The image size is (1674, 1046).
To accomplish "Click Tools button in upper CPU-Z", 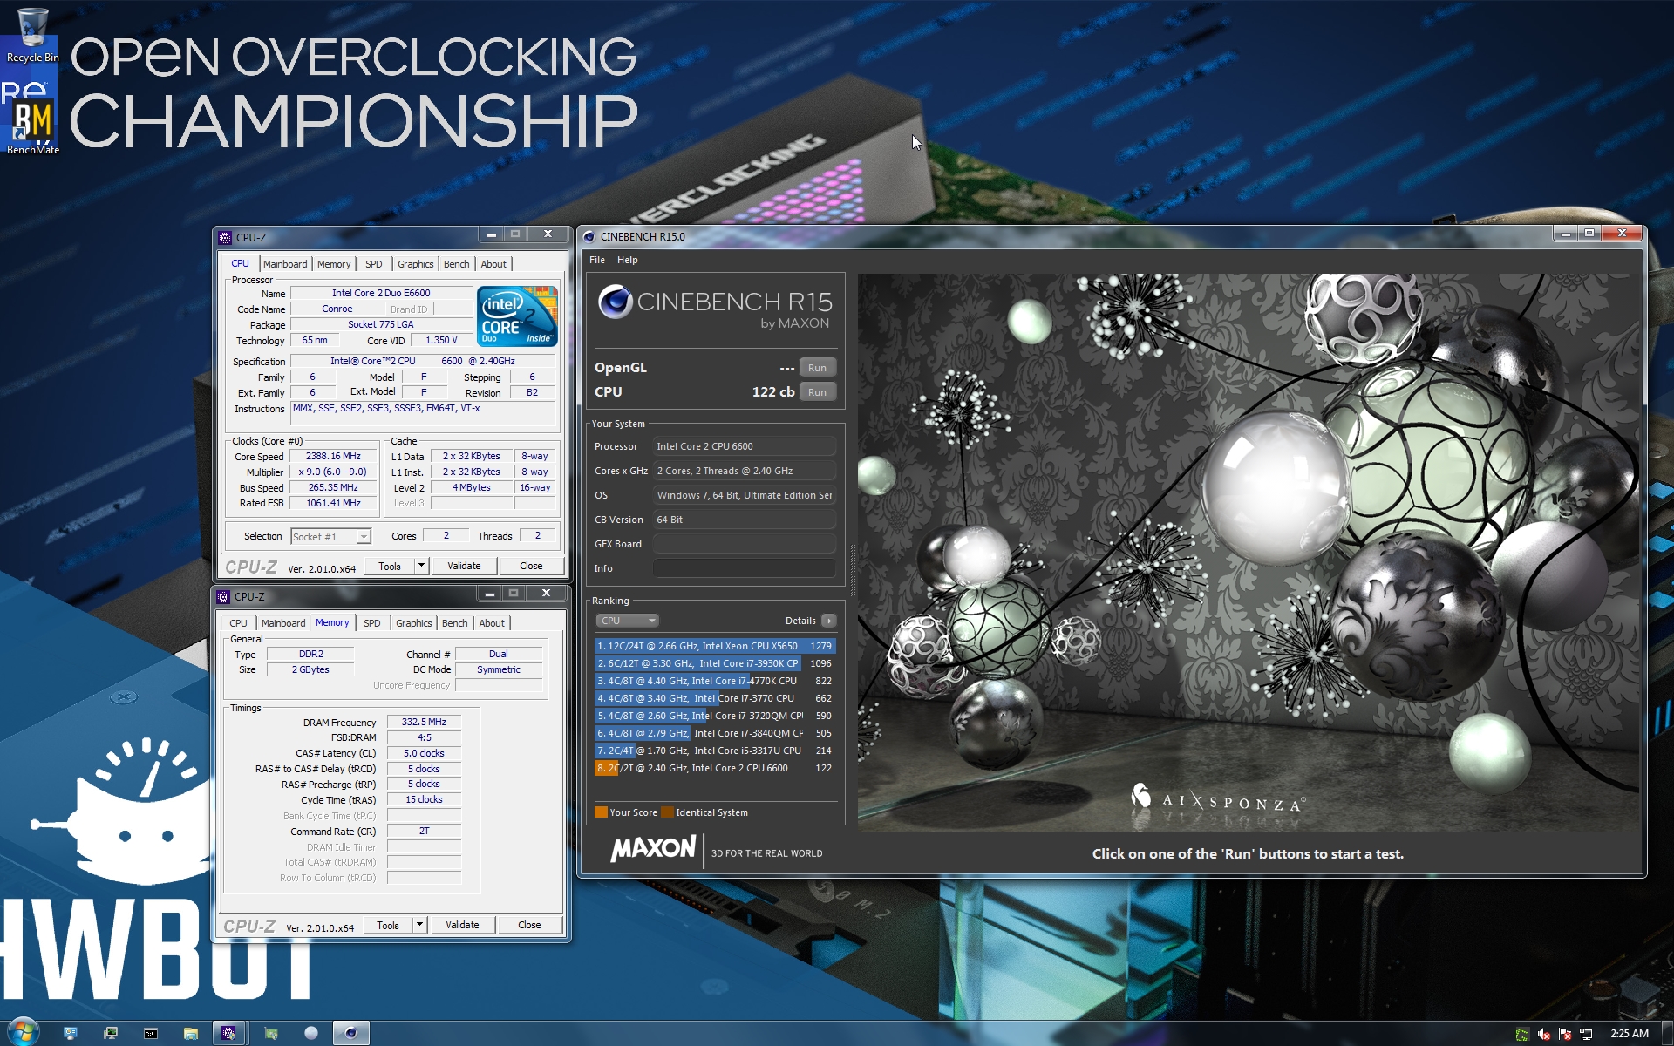I will pos(390,566).
